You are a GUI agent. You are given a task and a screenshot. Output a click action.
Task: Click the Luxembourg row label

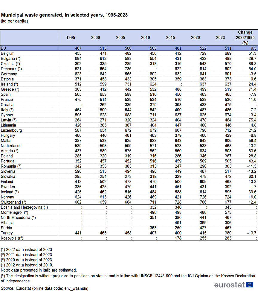pos(11,130)
